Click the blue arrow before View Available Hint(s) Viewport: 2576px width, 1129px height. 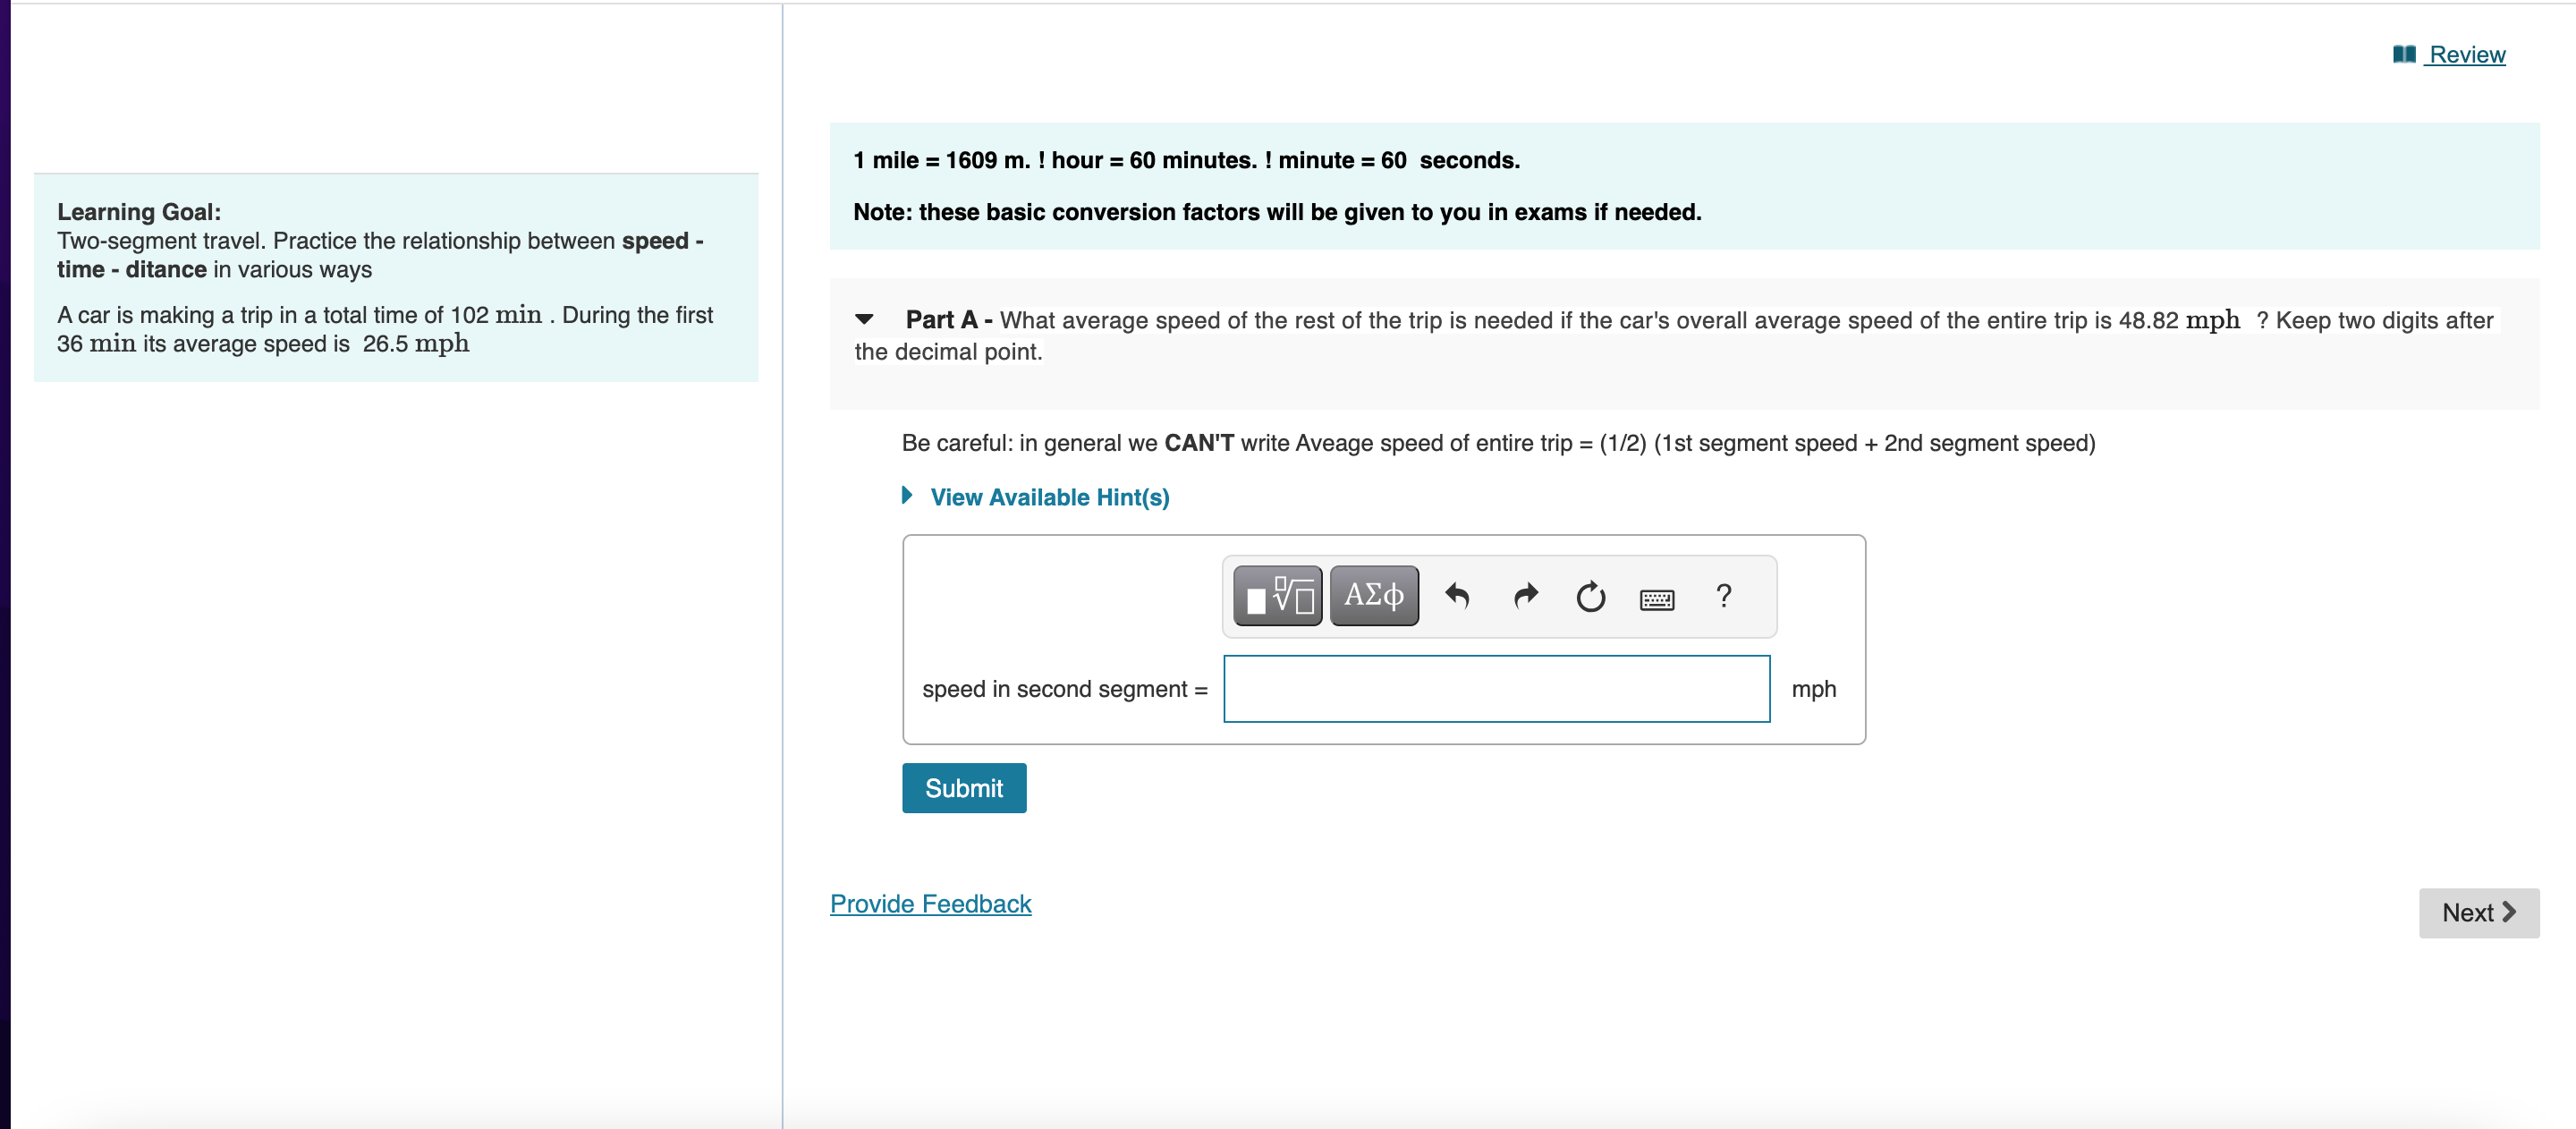tap(908, 496)
